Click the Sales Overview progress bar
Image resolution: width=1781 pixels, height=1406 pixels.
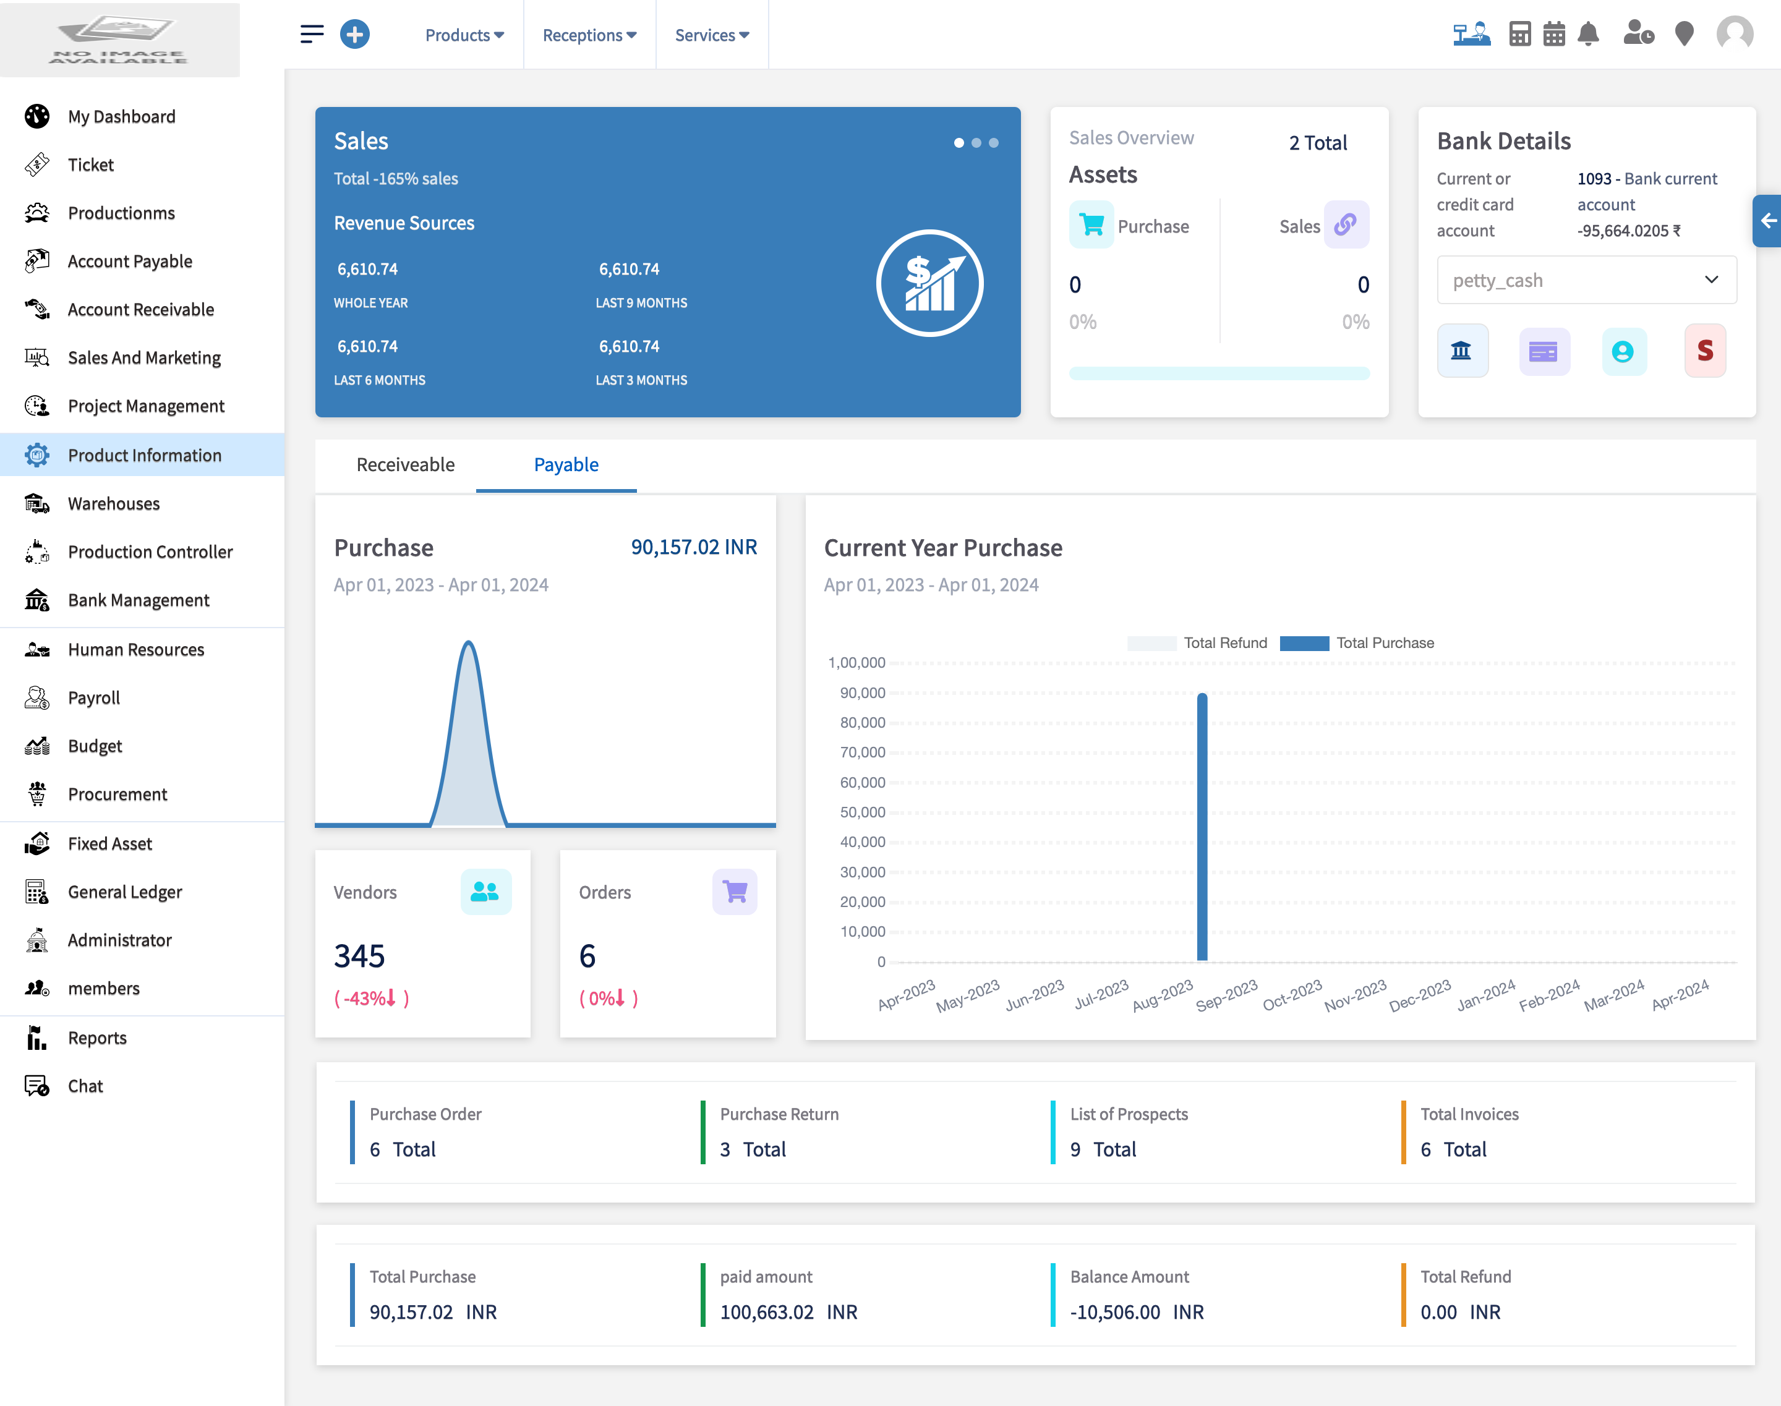pos(1219,373)
